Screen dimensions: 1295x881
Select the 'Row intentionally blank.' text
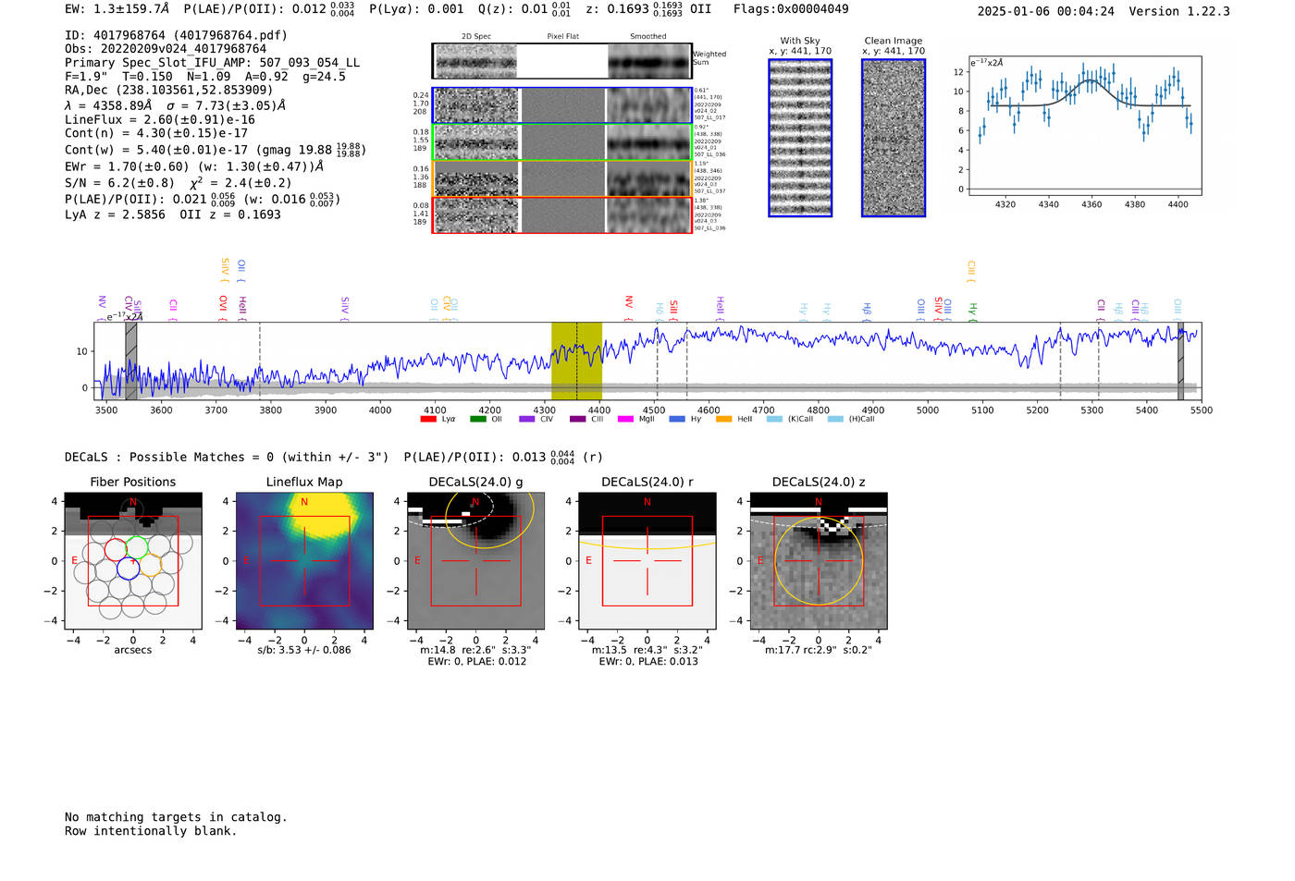151,831
